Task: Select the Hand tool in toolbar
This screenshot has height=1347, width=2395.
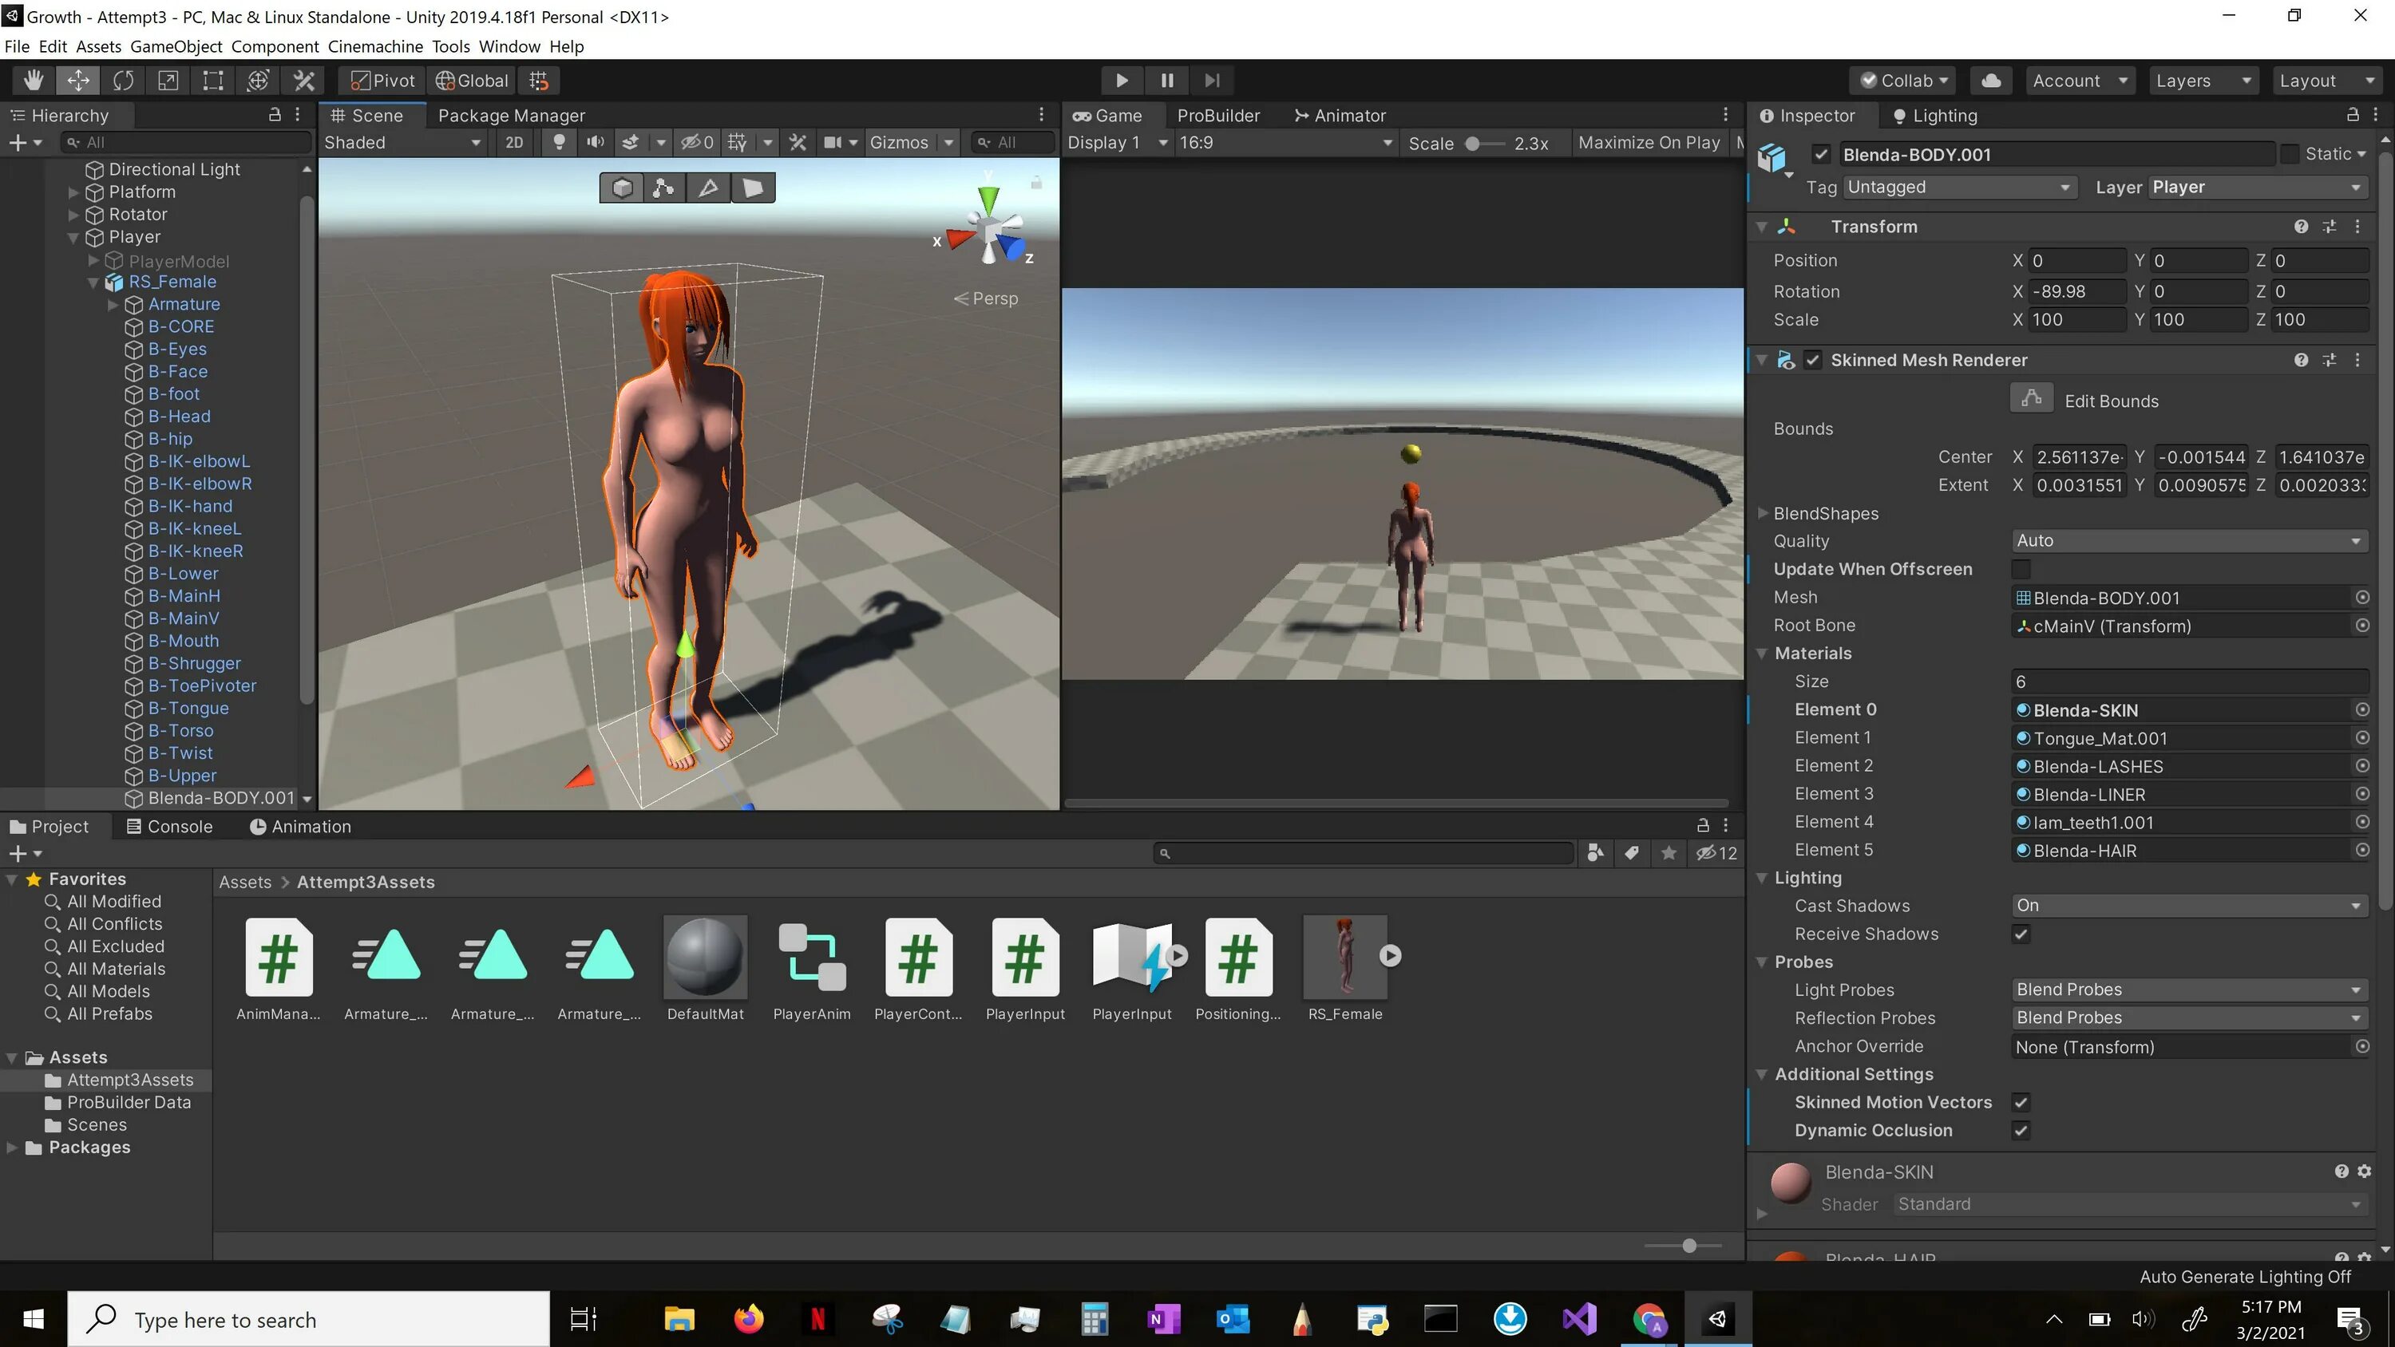Action: (34, 81)
